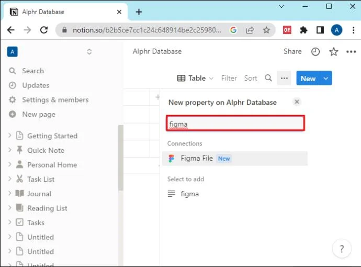
Task: Close the Alphr Database browser tab
Action: (x=119, y=12)
